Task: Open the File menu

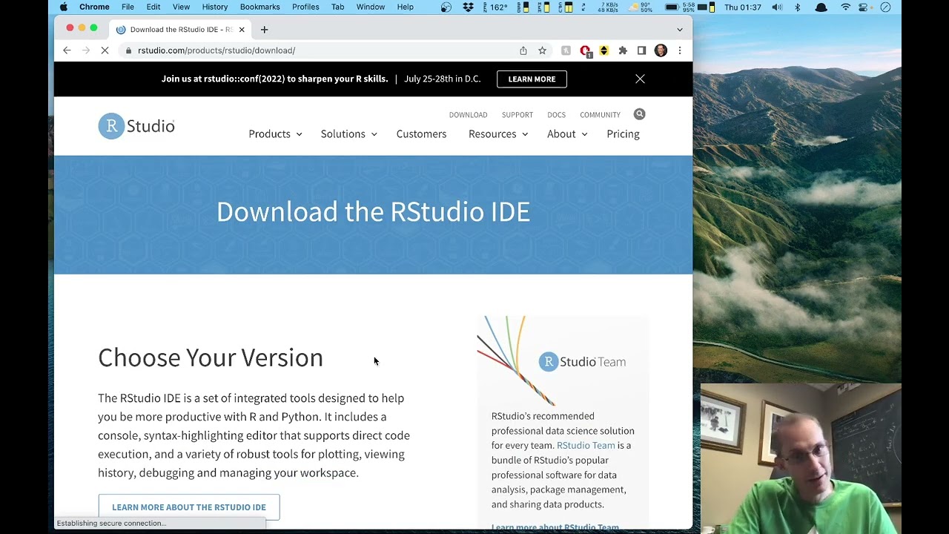Action: coord(128,7)
